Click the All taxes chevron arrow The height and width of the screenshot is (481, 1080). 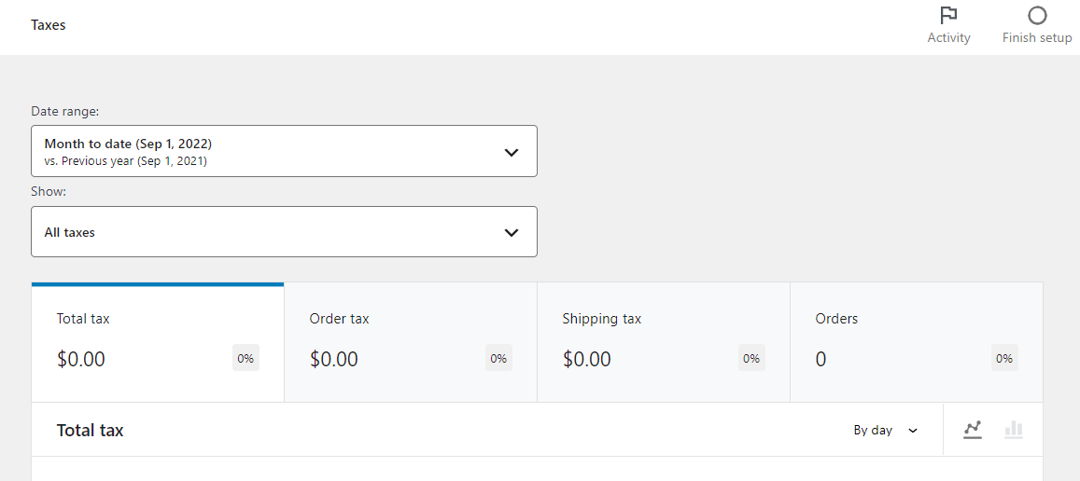pos(511,232)
